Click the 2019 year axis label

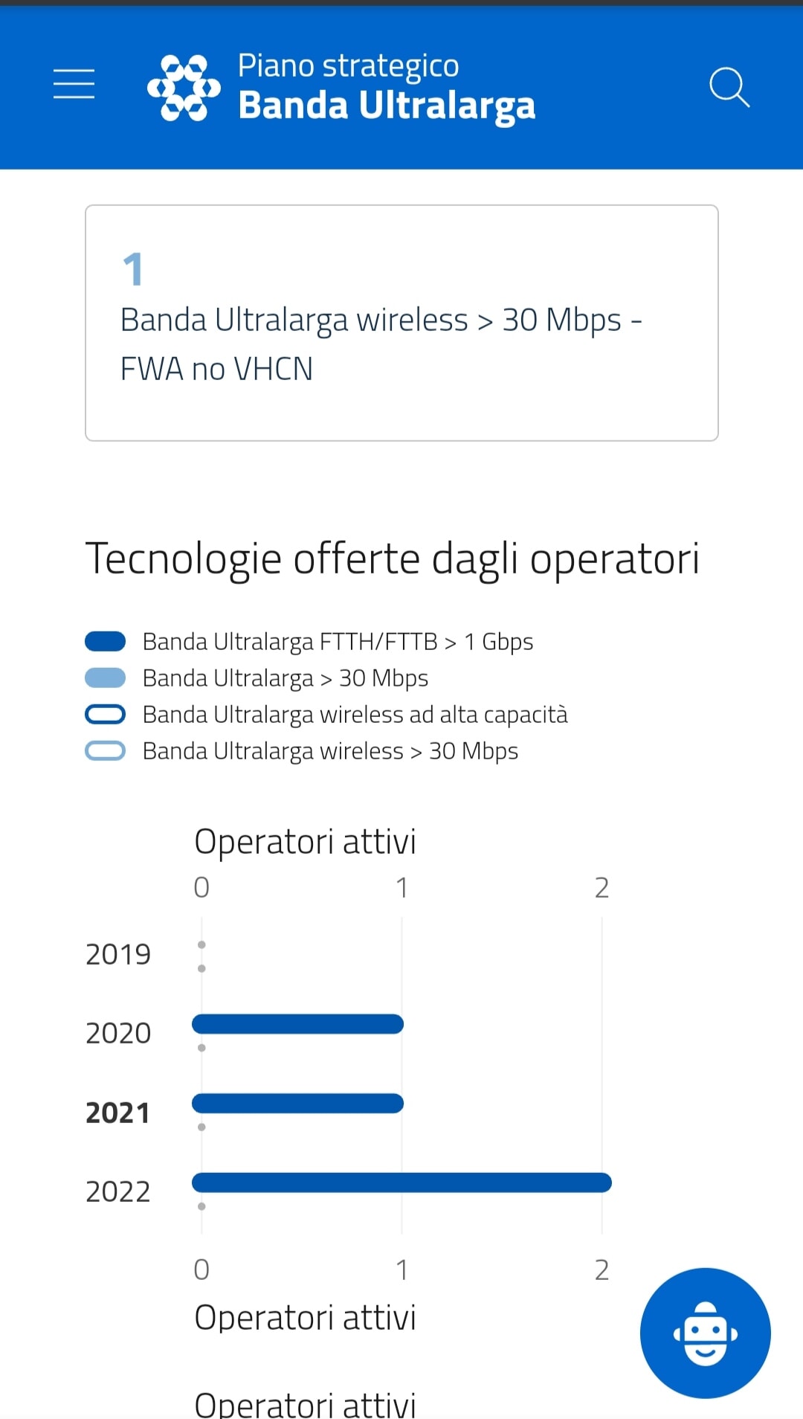coord(118,954)
